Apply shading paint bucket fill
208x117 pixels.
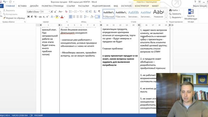click(92, 17)
